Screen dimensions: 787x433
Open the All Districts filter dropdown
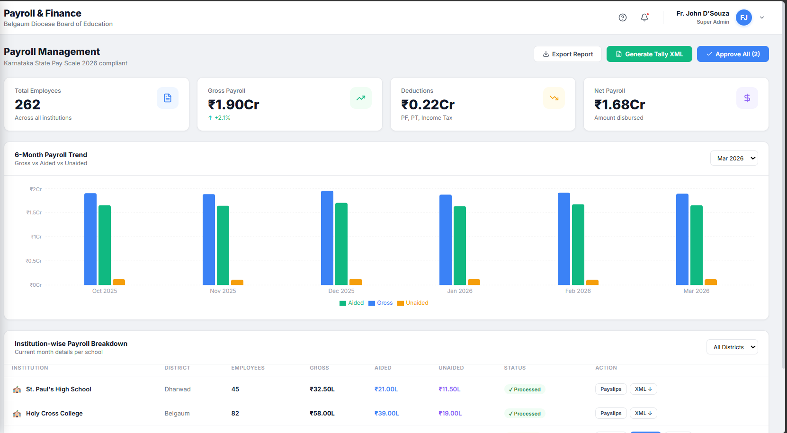pos(732,347)
